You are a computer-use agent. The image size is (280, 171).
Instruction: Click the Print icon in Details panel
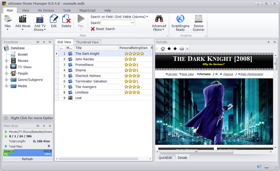181,49
